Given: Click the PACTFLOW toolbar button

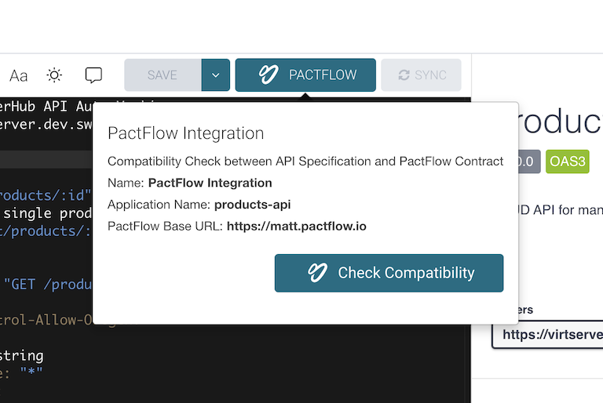Looking at the screenshot, I should tap(305, 75).
